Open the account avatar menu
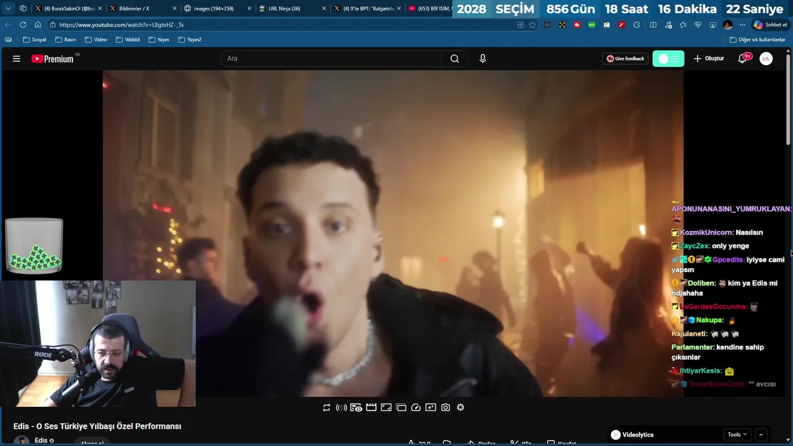 point(766,59)
